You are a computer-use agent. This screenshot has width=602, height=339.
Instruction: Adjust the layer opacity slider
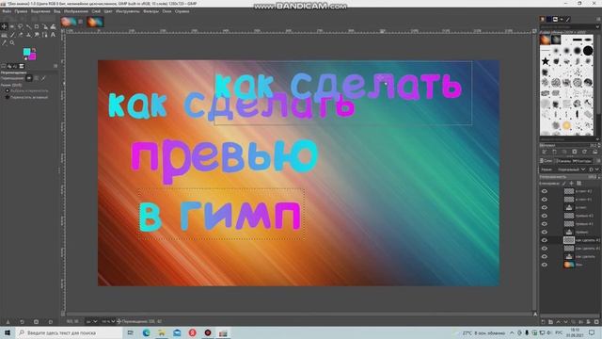click(568, 177)
